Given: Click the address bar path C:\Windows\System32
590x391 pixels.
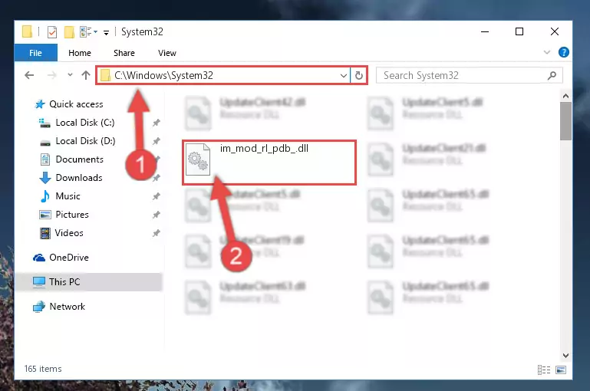Looking at the screenshot, I should [163, 75].
